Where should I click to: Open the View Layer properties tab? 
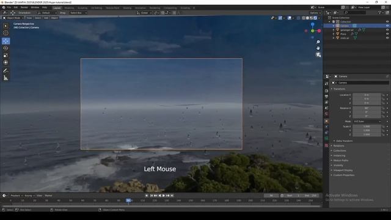coord(326,102)
